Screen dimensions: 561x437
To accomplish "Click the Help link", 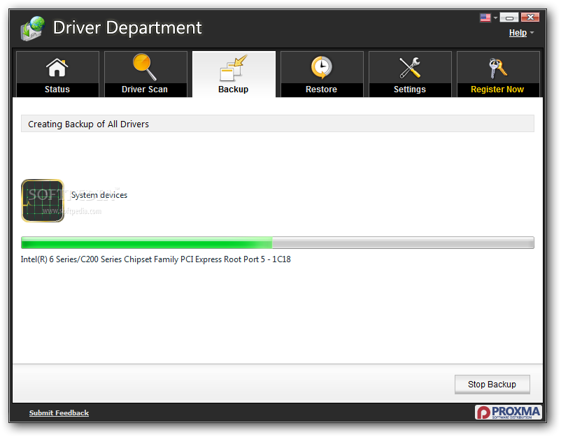I will (x=518, y=33).
